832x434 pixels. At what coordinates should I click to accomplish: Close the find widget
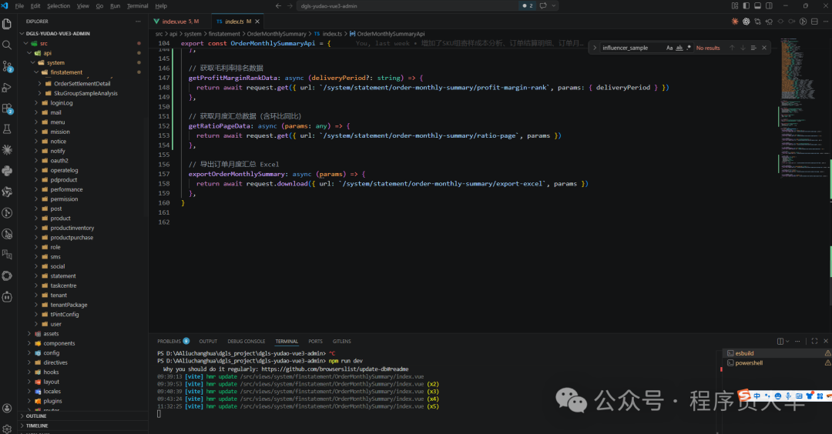click(x=764, y=48)
